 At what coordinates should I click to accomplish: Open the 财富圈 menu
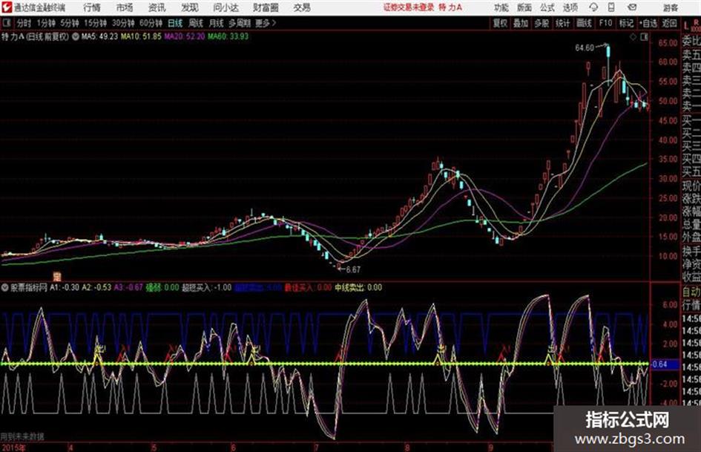(266, 7)
